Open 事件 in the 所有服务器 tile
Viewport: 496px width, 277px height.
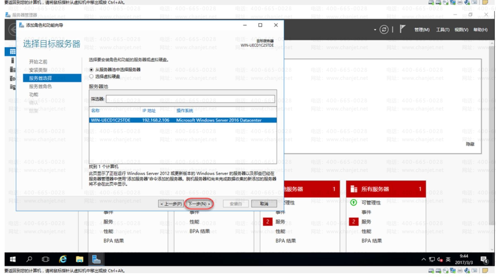pos(366,212)
